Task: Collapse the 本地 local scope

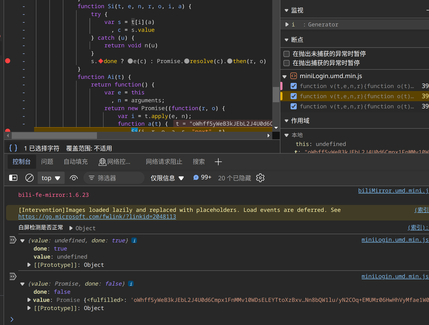Action: 287,135
